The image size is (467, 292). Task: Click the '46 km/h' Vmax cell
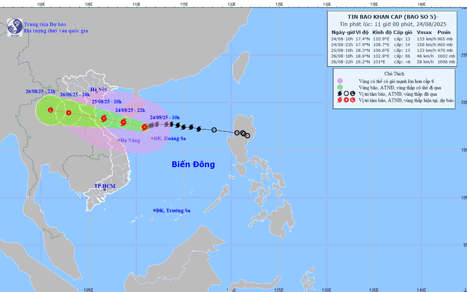[x=425, y=56]
